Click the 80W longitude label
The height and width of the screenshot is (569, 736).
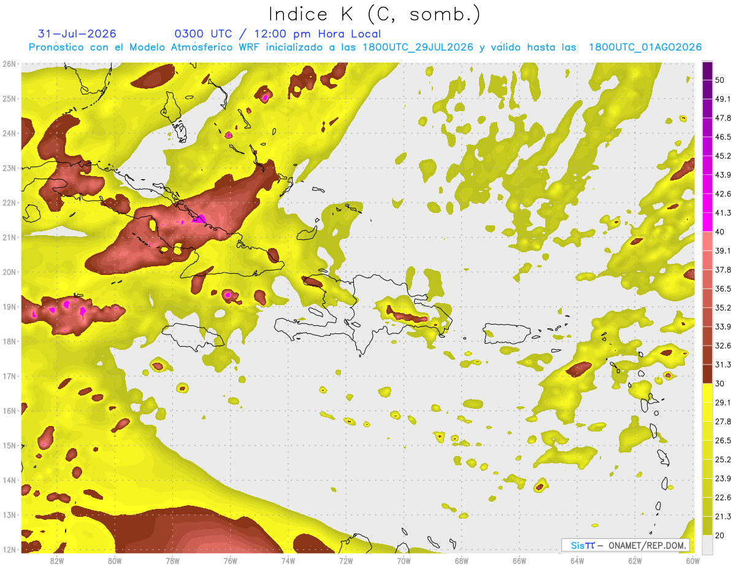[115, 560]
